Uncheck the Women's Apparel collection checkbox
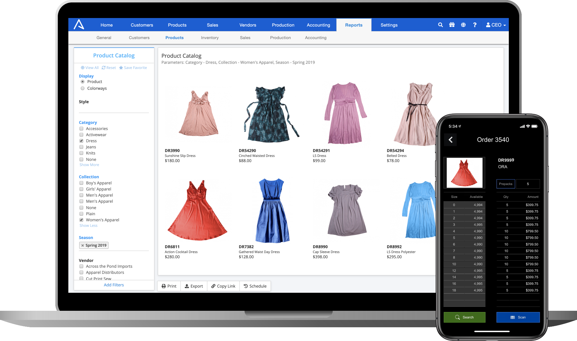 81,220
